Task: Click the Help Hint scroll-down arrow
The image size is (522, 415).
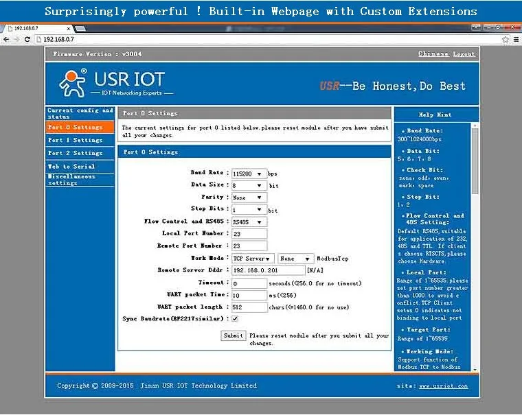Action: point(475,369)
